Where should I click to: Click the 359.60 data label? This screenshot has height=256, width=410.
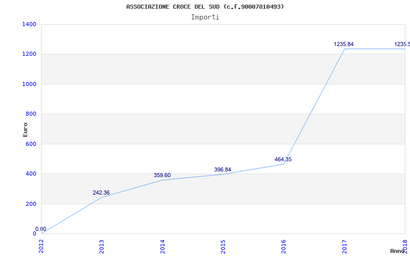click(x=162, y=175)
